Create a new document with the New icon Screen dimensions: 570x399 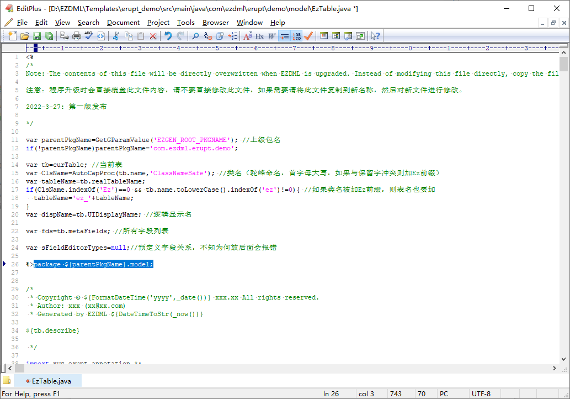(x=13, y=36)
